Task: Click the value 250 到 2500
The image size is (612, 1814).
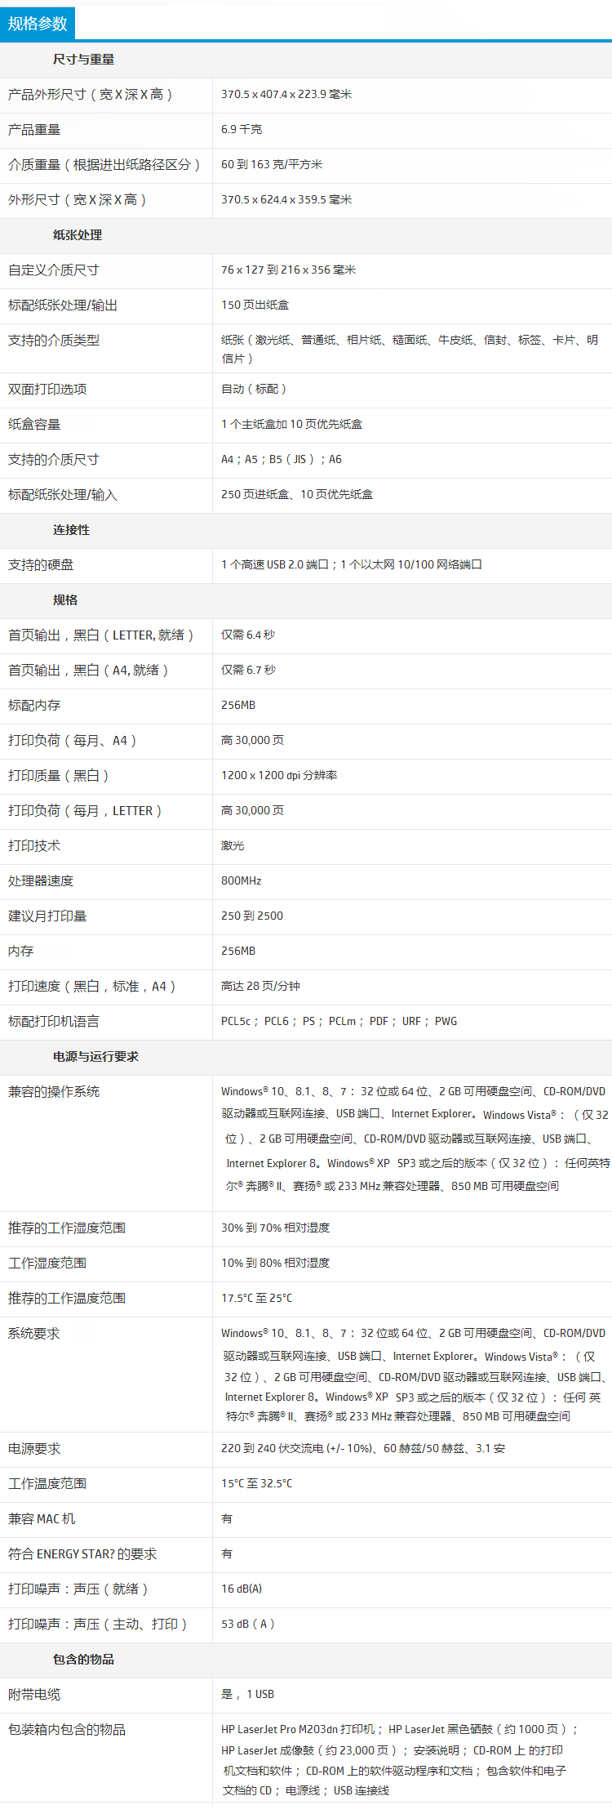Action: coord(252,916)
